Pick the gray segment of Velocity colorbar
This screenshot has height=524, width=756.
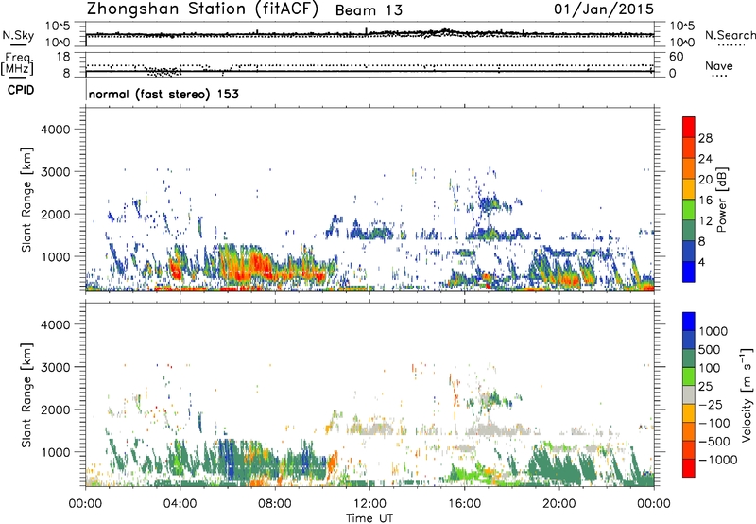coord(689,395)
